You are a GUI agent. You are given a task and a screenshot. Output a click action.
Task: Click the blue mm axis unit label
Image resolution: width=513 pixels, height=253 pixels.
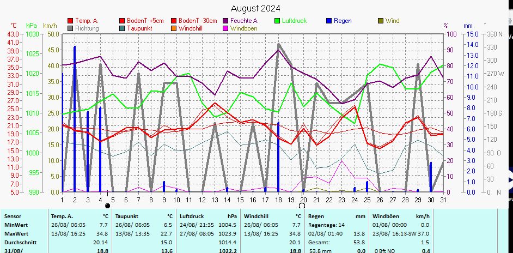click(x=468, y=26)
